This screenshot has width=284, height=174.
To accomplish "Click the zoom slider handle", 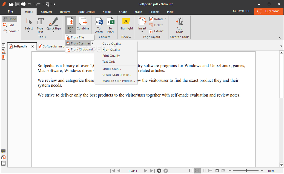I will (x=246, y=171).
